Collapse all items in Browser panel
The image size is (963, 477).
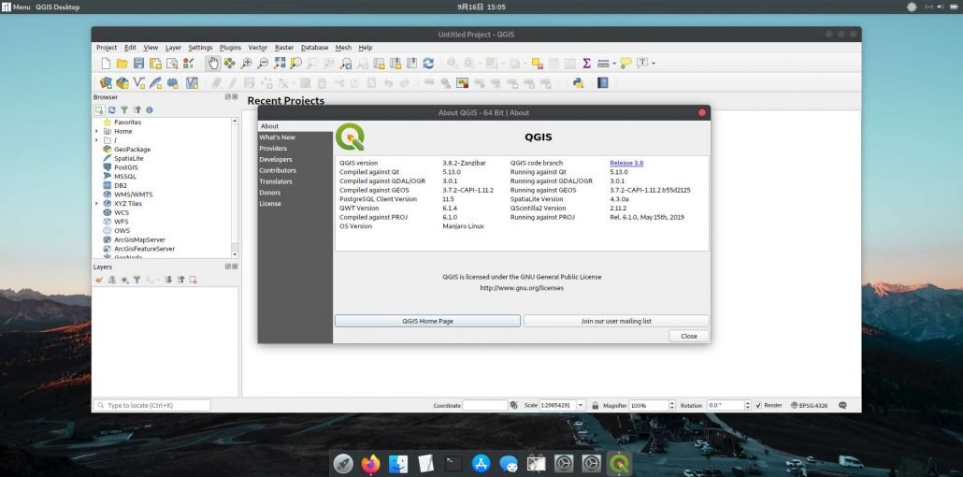(137, 110)
